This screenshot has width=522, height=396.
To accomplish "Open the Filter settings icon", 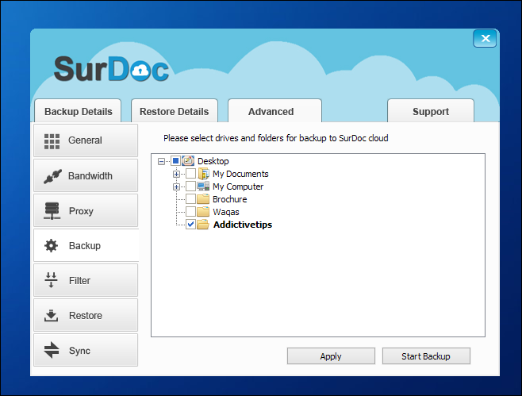I will tap(52, 281).
